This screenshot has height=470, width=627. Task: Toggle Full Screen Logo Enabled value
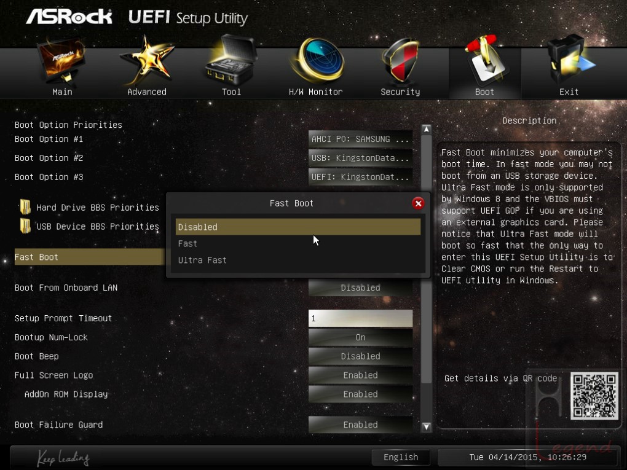pos(360,375)
